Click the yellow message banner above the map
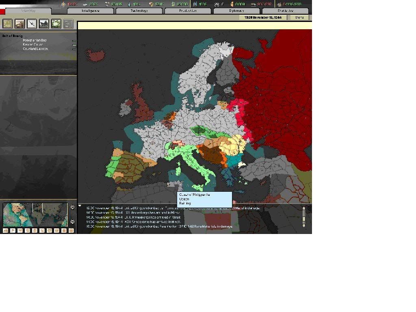Screen dimensions: 416x312 click(x=195, y=26)
